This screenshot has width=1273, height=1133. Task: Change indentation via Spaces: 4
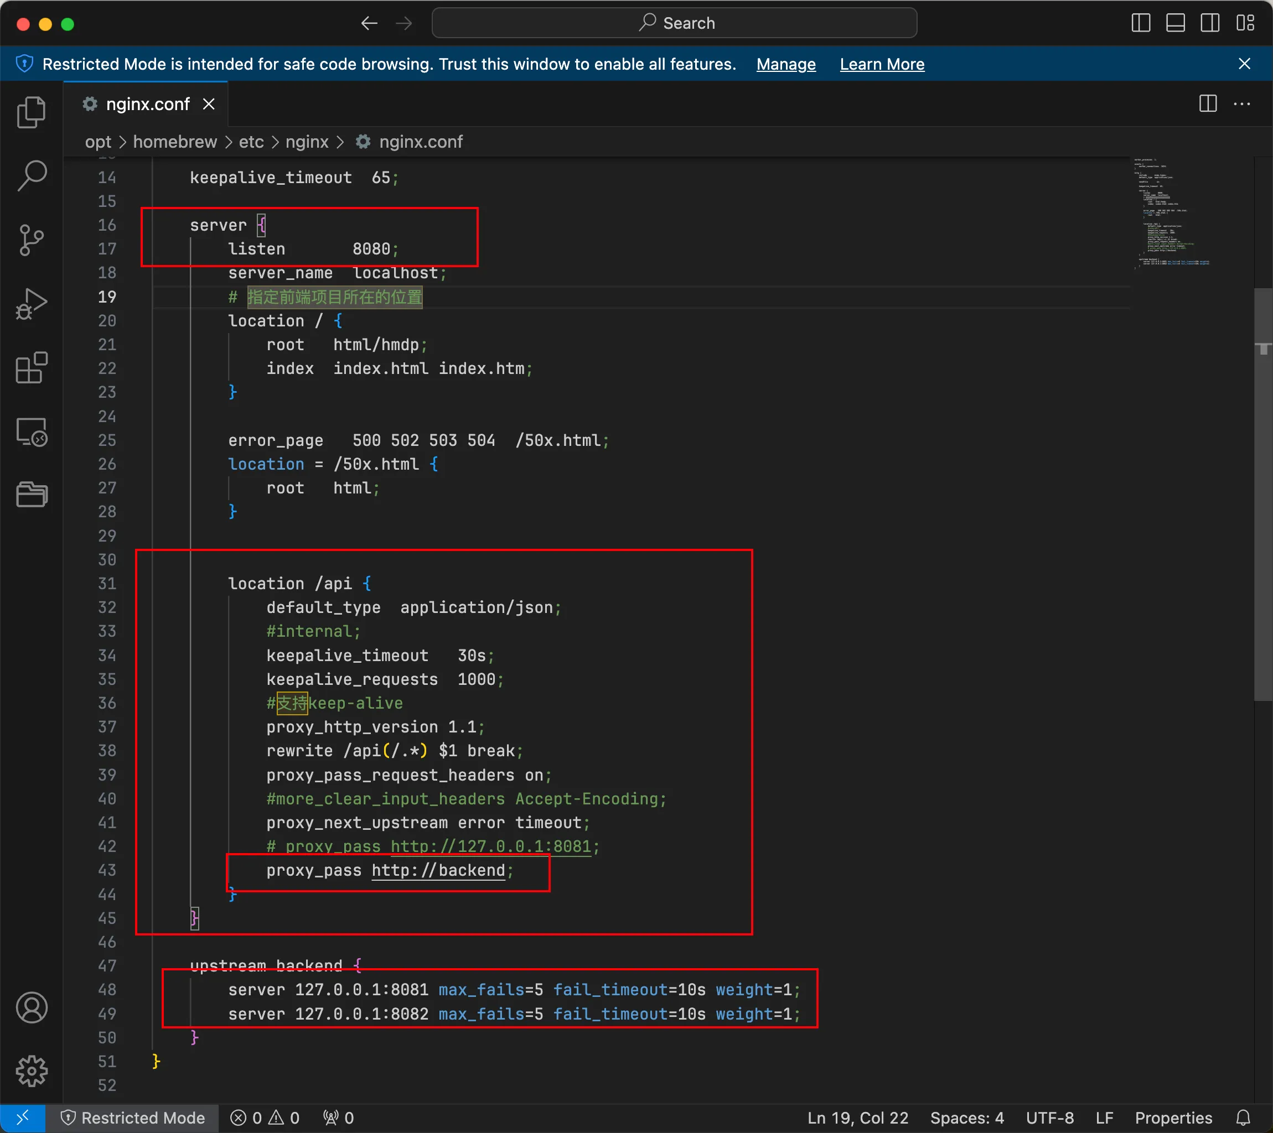pos(966,1118)
